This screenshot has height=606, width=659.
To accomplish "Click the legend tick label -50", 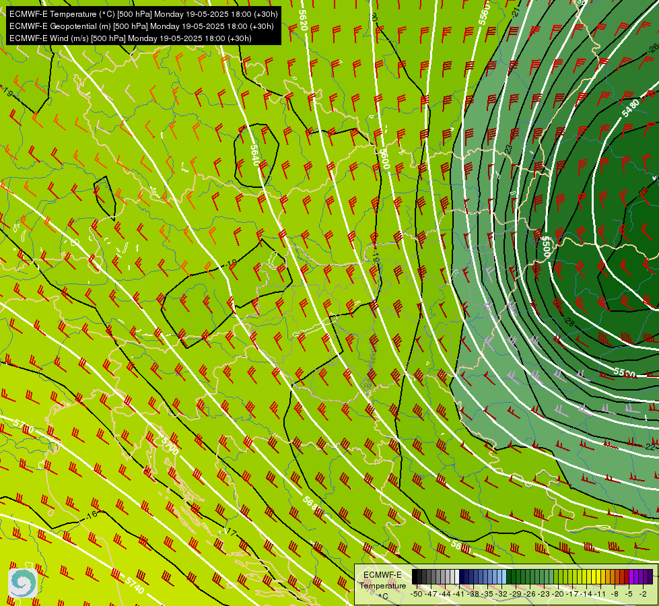I will (x=417, y=594).
